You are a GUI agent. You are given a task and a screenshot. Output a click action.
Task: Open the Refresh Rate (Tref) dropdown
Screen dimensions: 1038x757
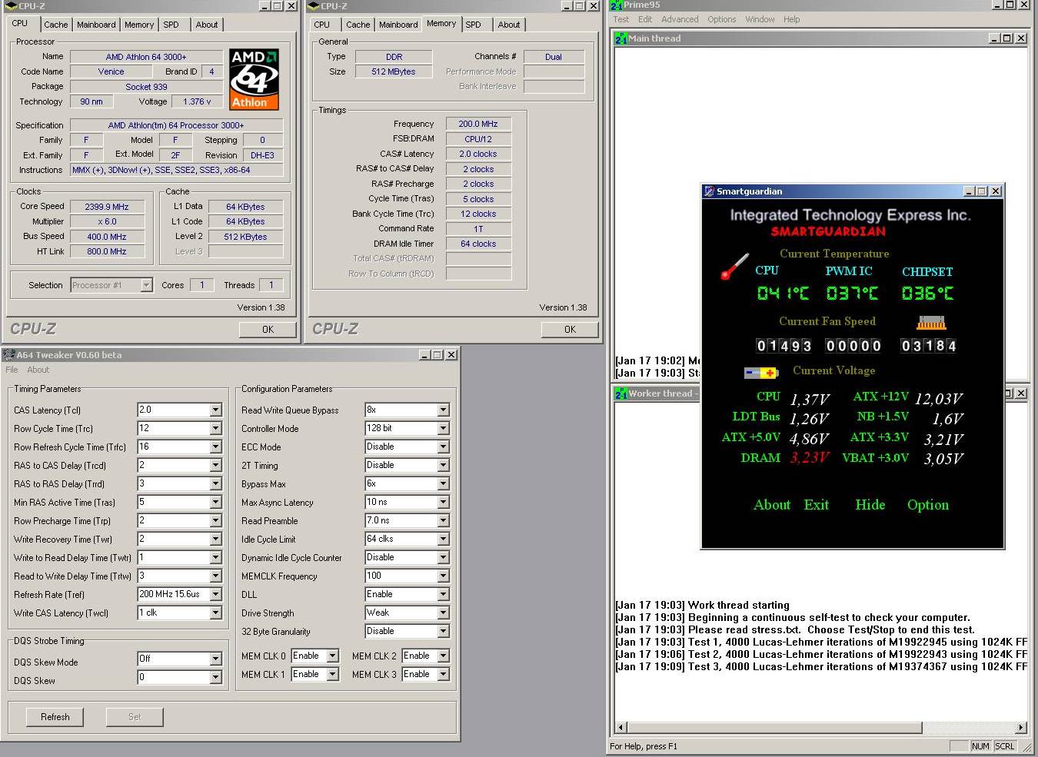[x=215, y=594]
